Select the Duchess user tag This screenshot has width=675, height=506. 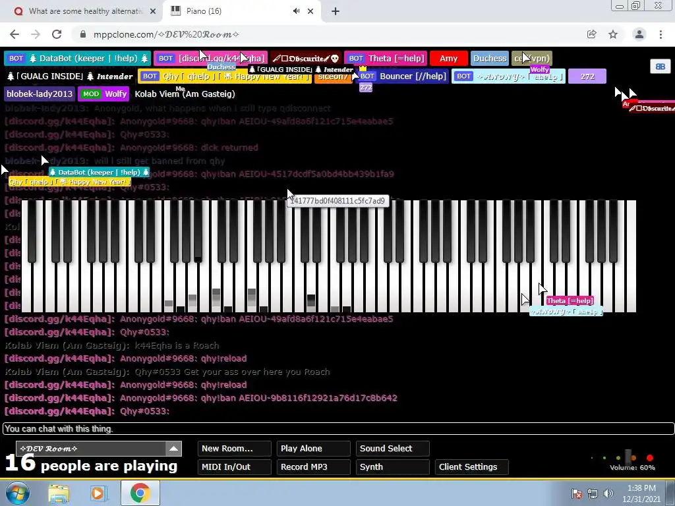click(x=490, y=58)
